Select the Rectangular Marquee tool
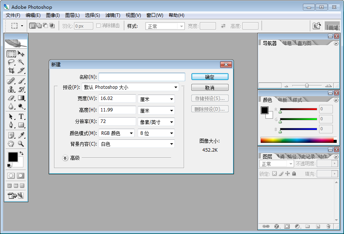Screen dimensions: 344x234 (x=11, y=54)
